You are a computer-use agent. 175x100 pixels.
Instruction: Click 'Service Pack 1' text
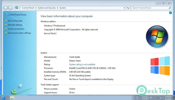point(50,33)
